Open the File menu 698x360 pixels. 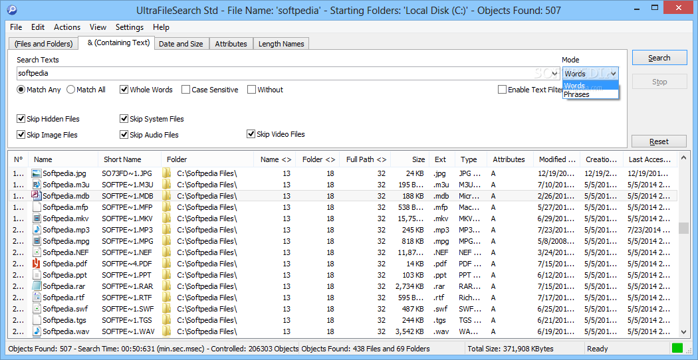point(15,27)
